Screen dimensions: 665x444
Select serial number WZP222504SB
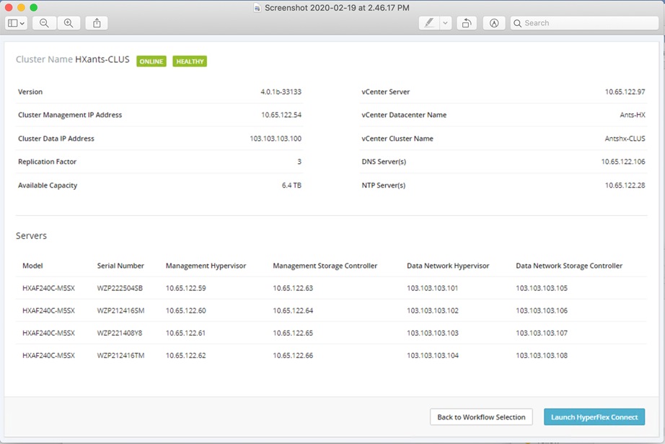click(120, 288)
